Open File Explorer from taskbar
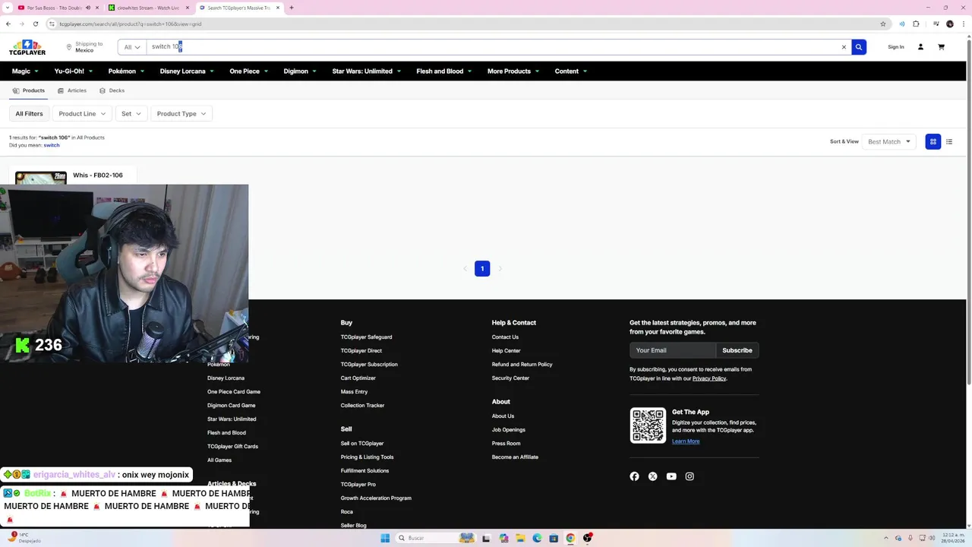 [520, 538]
